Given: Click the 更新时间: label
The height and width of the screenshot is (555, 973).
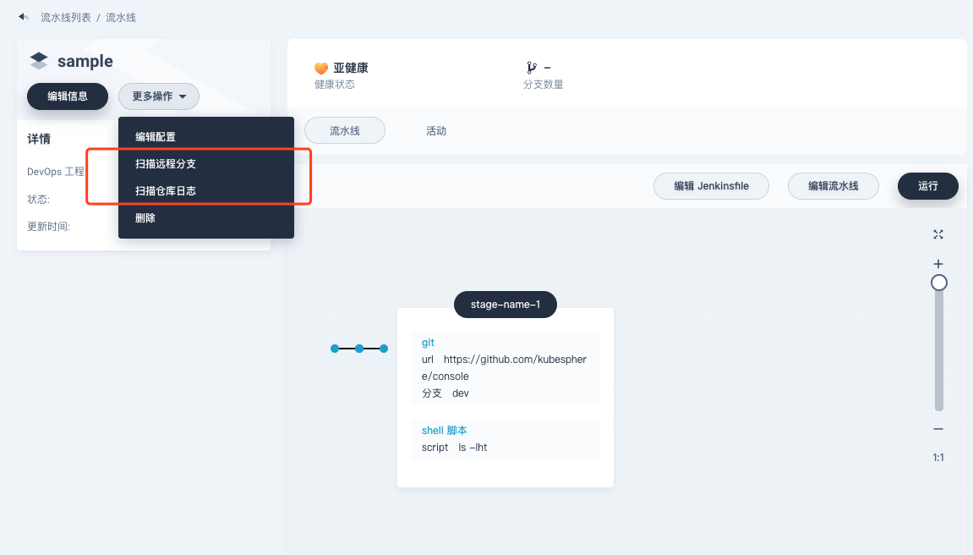Looking at the screenshot, I should point(48,226).
